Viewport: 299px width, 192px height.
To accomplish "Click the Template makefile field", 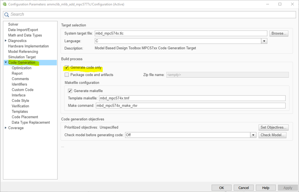I will point(192,98).
